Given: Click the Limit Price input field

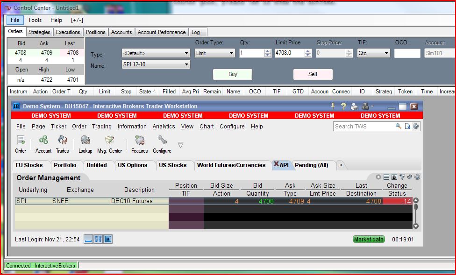Looking at the screenshot, I should tap(290, 53).
